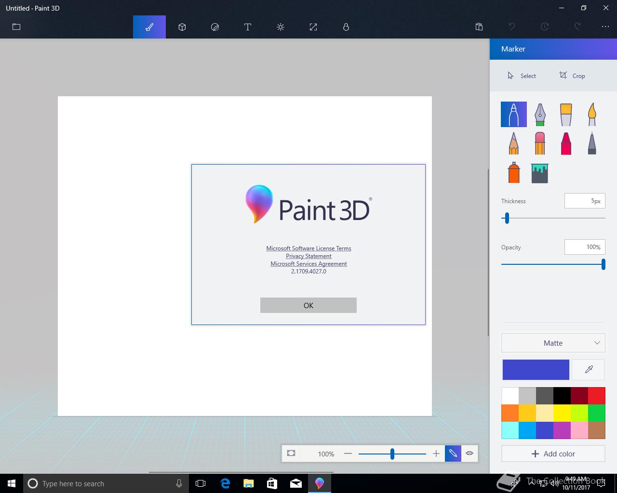
Task: Pick the green color swatch
Action: click(x=597, y=413)
